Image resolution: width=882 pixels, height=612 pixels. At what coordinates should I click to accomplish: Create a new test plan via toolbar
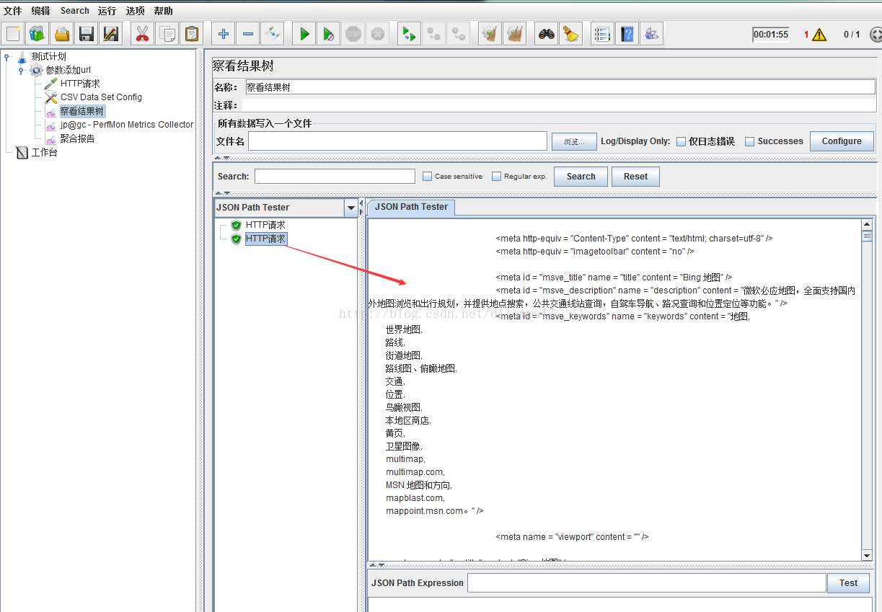point(13,34)
